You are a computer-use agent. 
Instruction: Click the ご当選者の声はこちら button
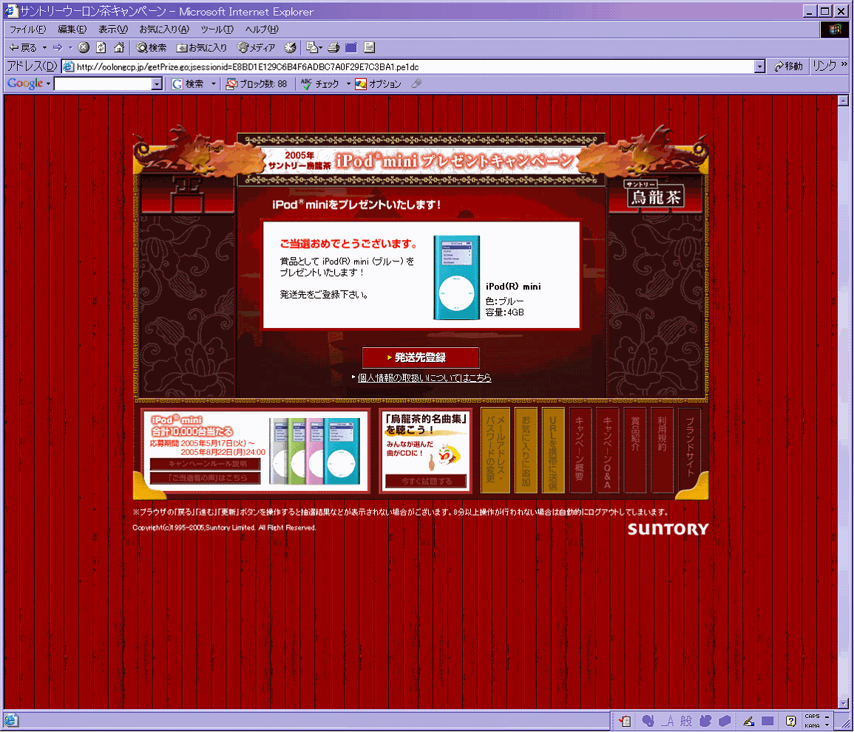[205, 478]
